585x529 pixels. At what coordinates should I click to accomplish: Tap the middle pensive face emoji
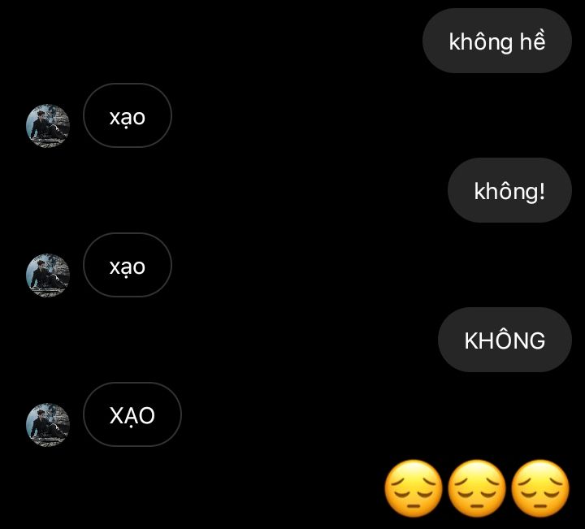[x=477, y=488]
